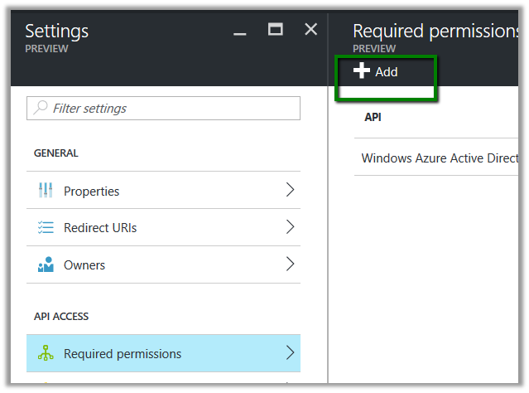Viewport: 529px width, 393px height.
Task: Click the Owners people icon
Action: [46, 265]
